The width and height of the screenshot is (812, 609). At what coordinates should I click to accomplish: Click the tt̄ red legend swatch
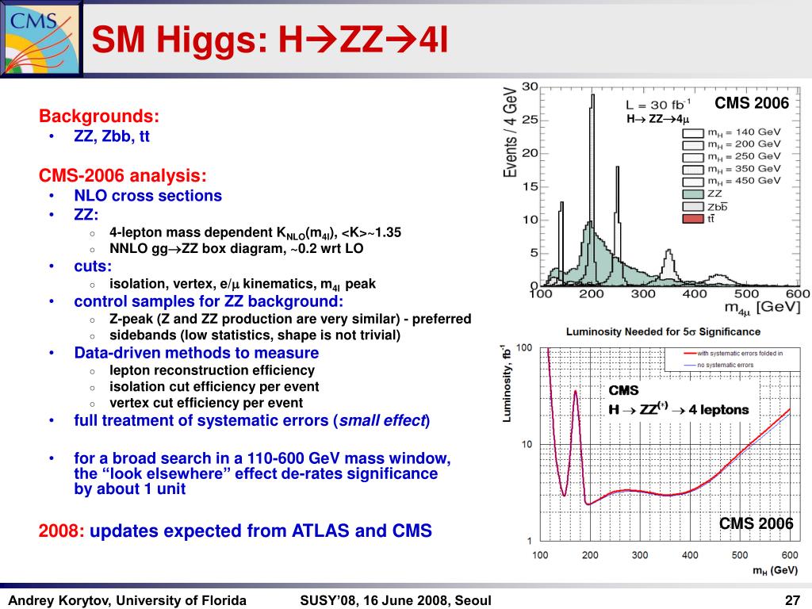692,219
